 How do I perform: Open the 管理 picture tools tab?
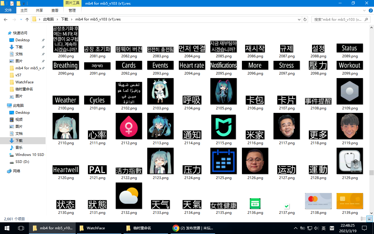72,10
